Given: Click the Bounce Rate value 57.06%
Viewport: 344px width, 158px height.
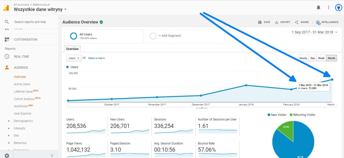Looking at the screenshot, I should (x=207, y=150).
